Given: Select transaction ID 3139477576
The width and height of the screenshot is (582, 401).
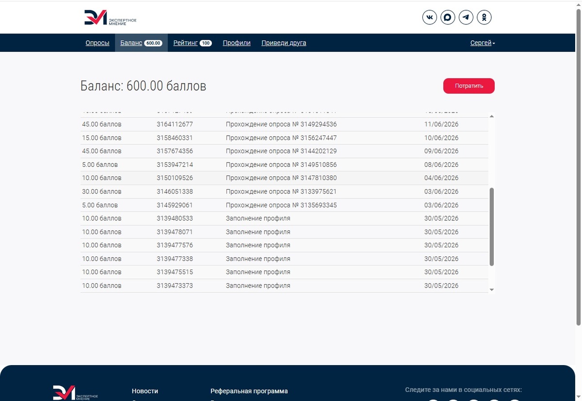Looking at the screenshot, I should 175,245.
